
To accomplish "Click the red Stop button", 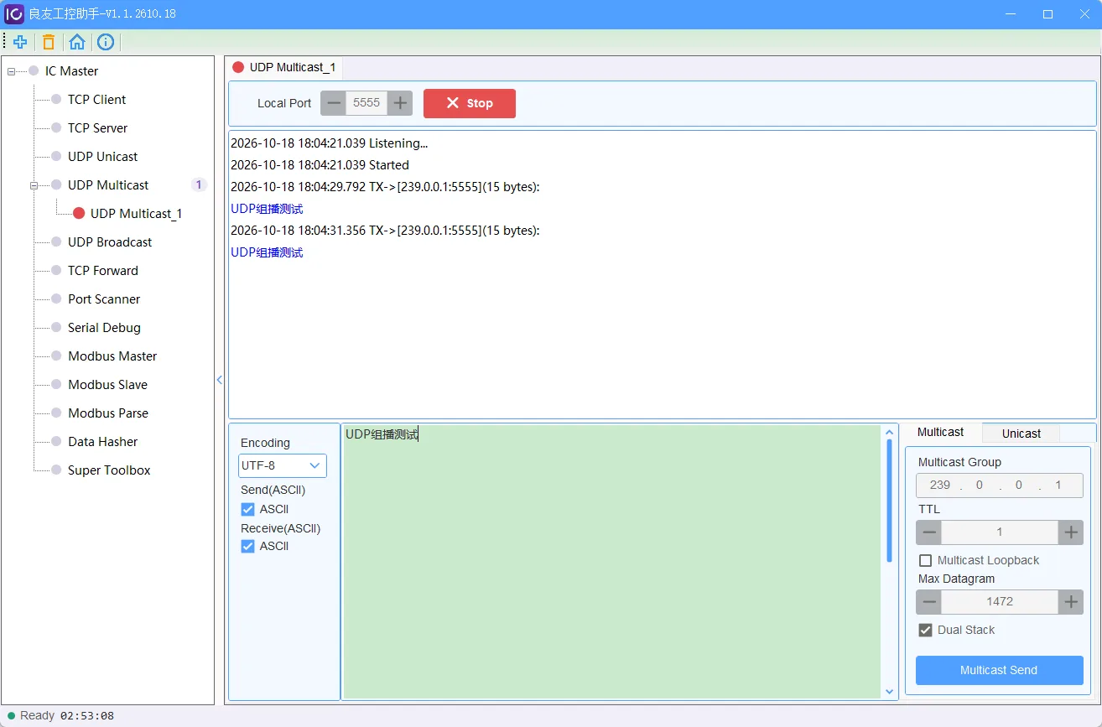I will (470, 103).
